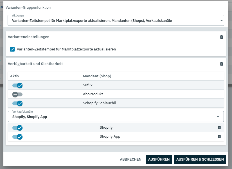
Task: Delete the Shopify App sales channel row
Action: coord(219,136)
